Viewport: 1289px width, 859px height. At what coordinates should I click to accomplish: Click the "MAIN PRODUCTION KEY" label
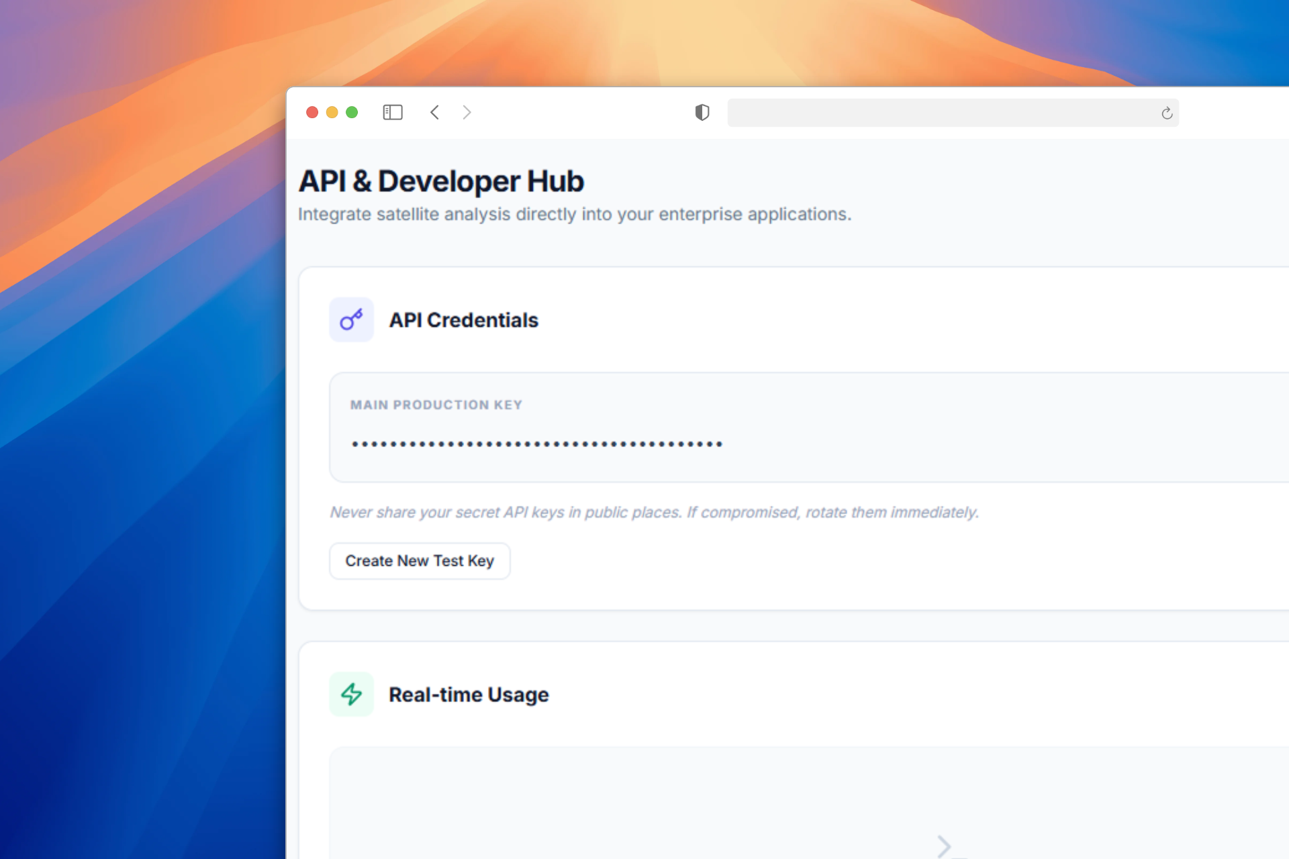pos(436,405)
